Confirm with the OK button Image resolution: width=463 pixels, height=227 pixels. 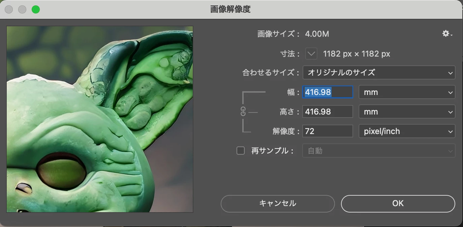pos(398,203)
